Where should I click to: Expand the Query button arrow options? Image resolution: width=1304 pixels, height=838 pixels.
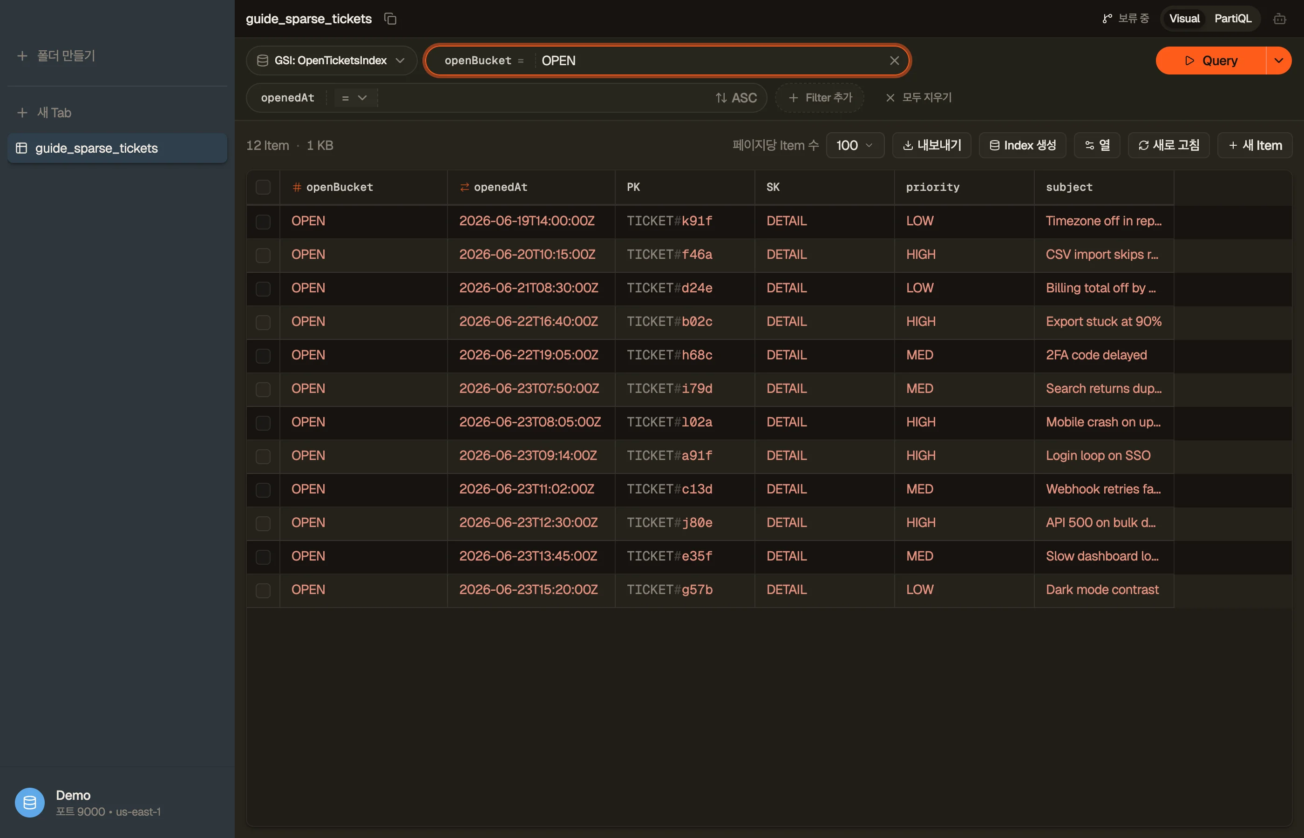click(x=1279, y=61)
